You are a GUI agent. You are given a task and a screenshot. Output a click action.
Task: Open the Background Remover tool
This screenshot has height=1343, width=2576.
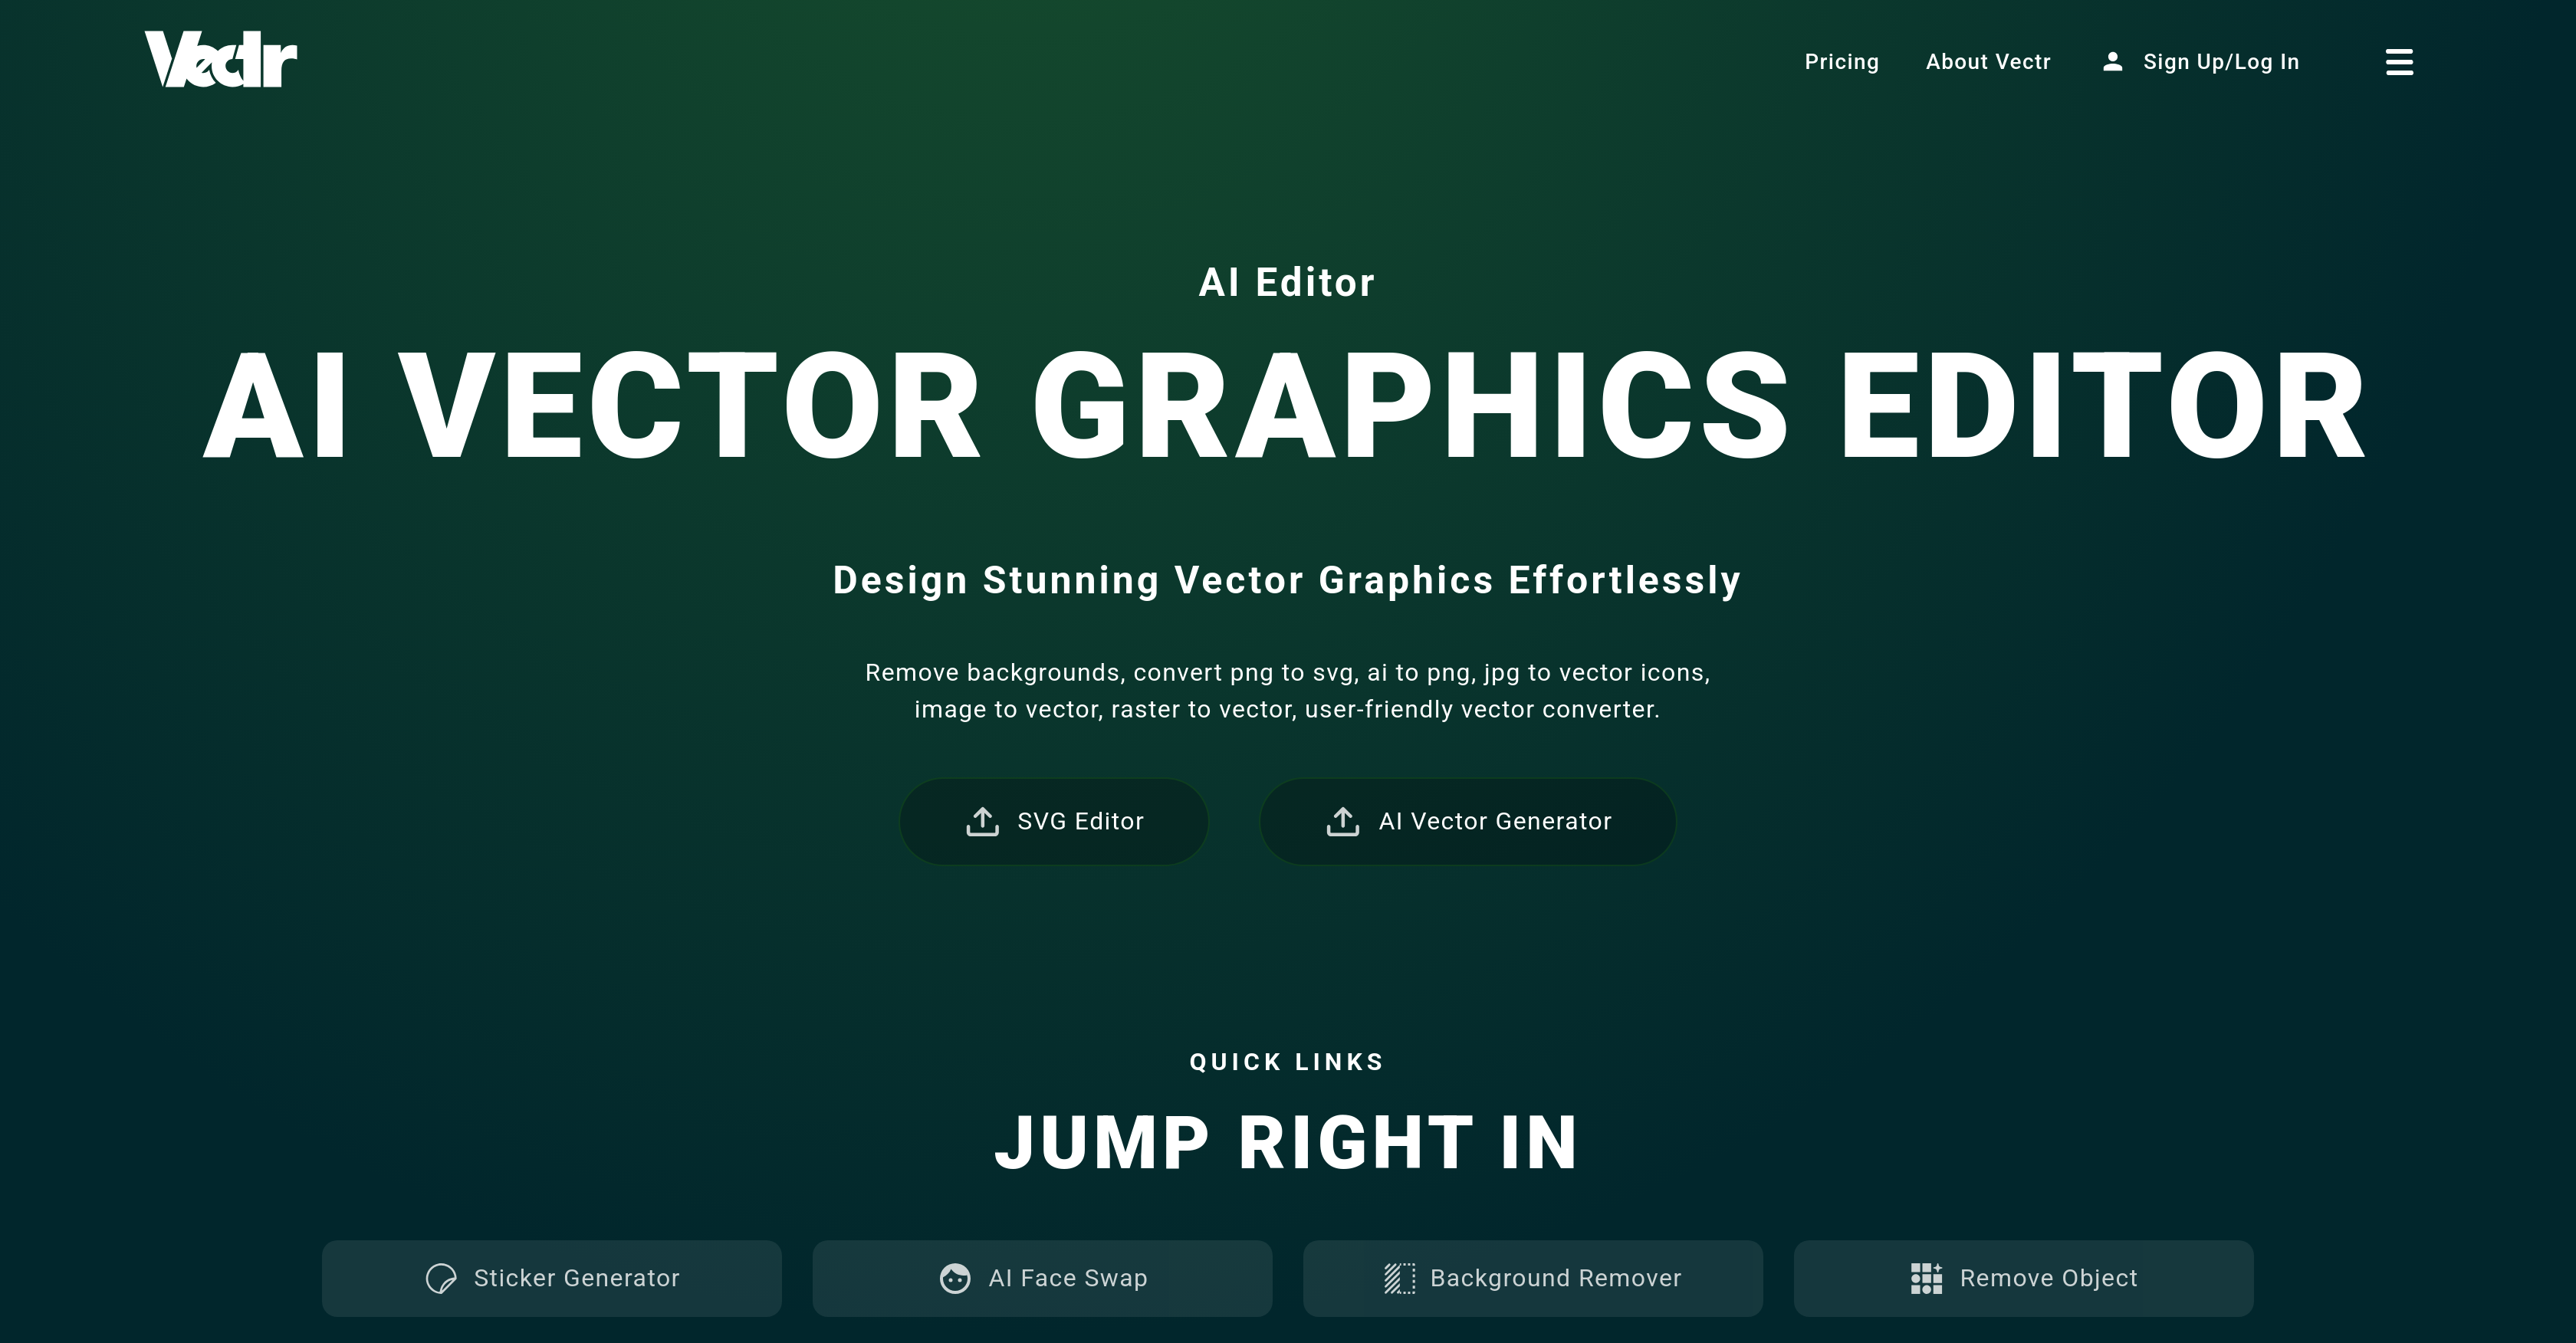click(1533, 1278)
